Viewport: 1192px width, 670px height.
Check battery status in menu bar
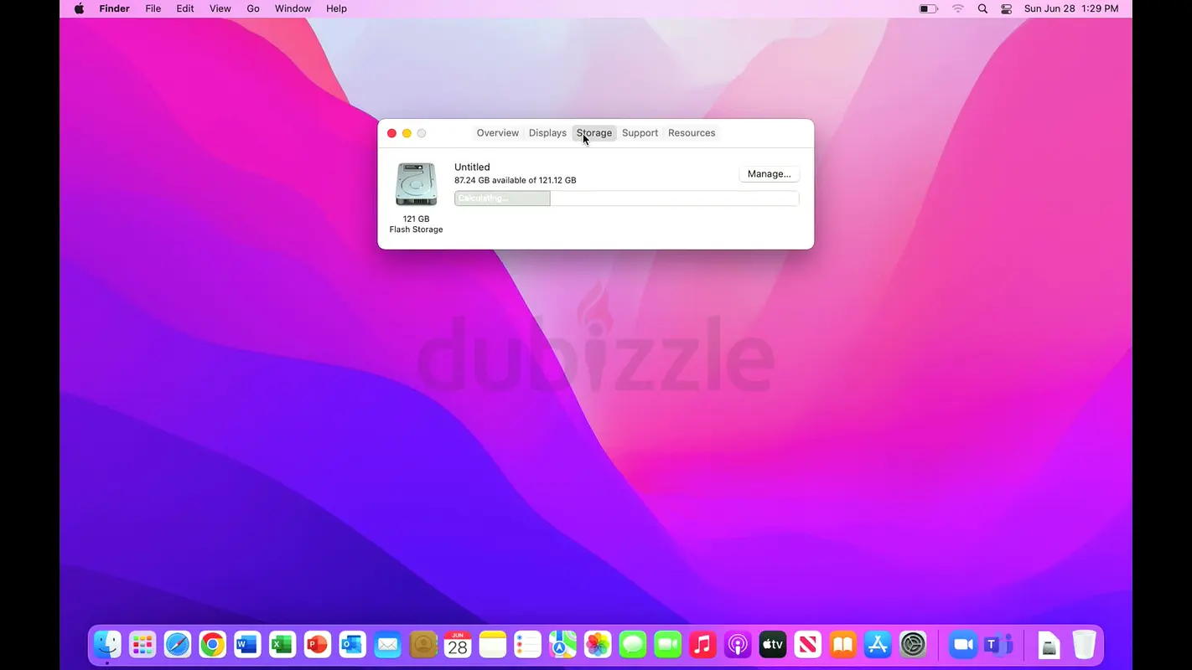[928, 8]
